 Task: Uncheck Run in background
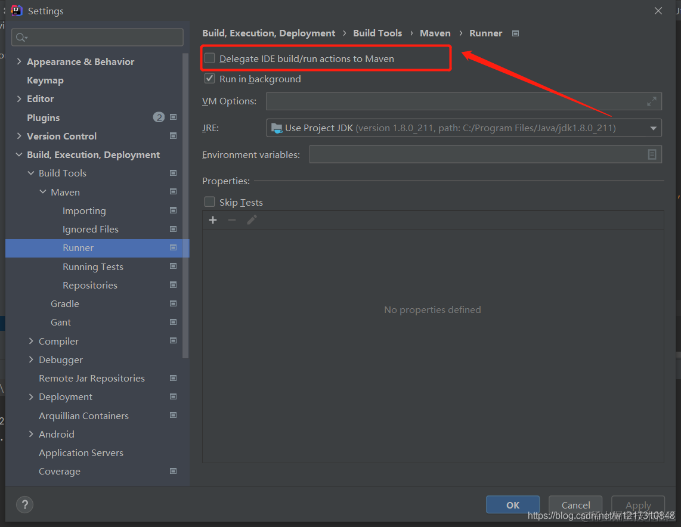point(210,79)
